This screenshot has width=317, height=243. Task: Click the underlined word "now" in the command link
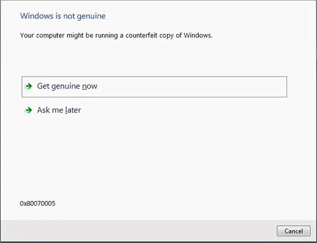coord(90,86)
